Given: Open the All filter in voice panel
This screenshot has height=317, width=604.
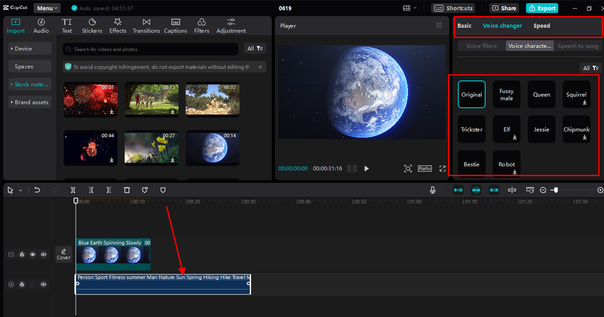Looking at the screenshot, I should pyautogui.click(x=591, y=68).
